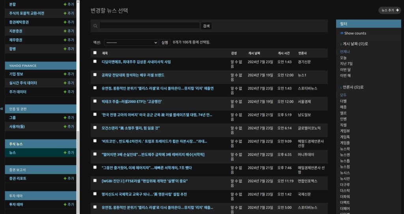Sort by 게시 시간 column header
404x214 pixels.
click(x=284, y=53)
